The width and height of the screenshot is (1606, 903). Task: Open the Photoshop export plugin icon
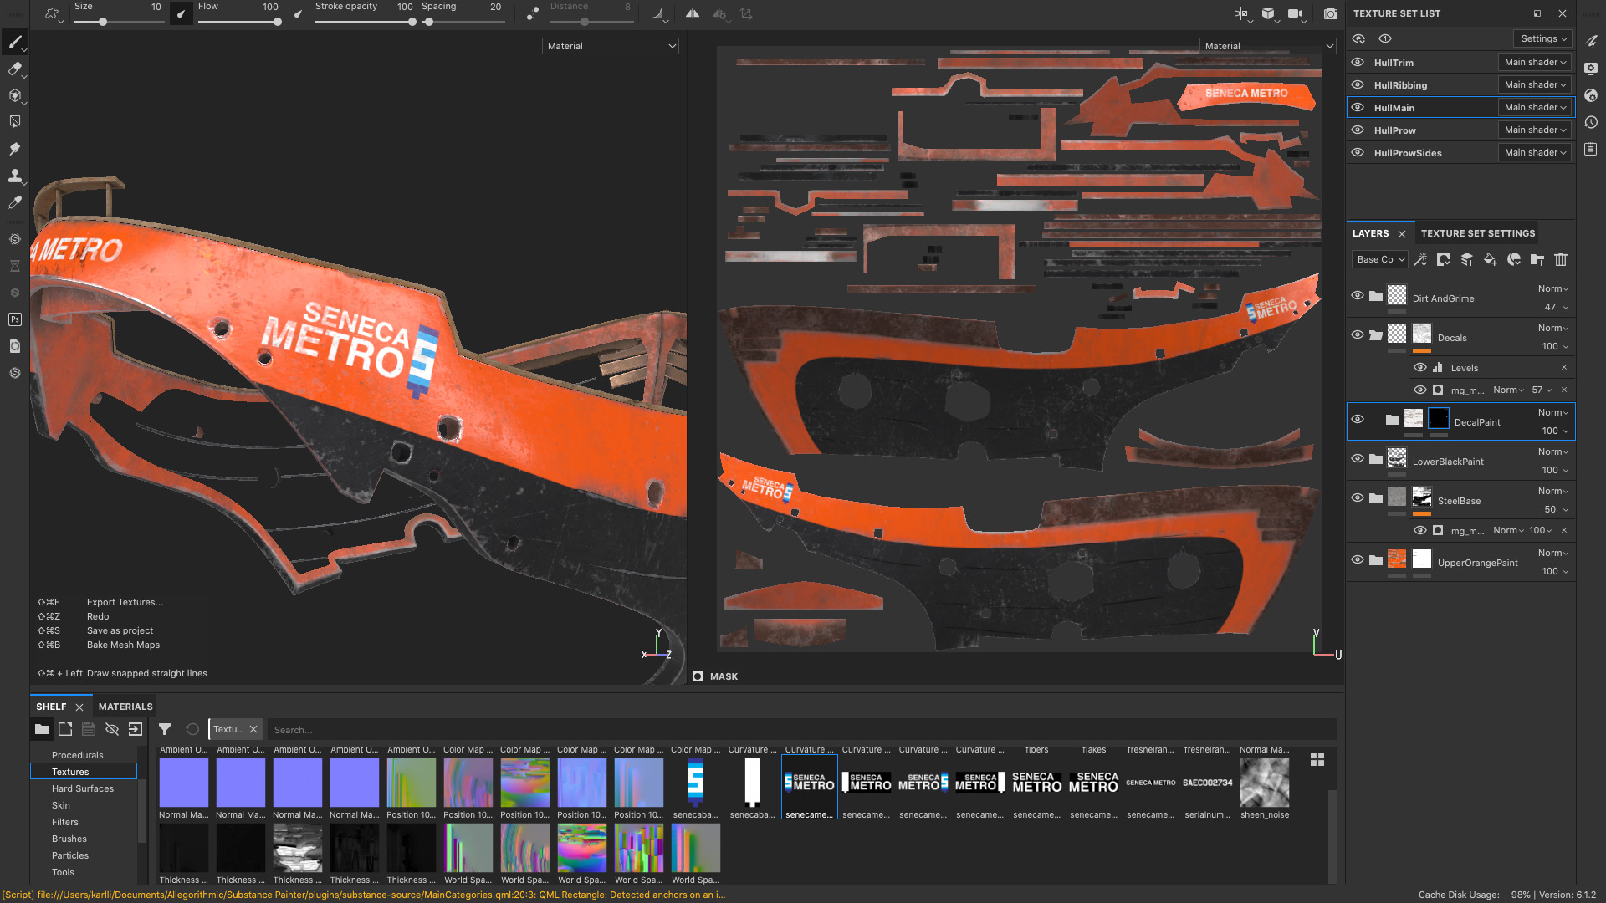[x=14, y=319]
